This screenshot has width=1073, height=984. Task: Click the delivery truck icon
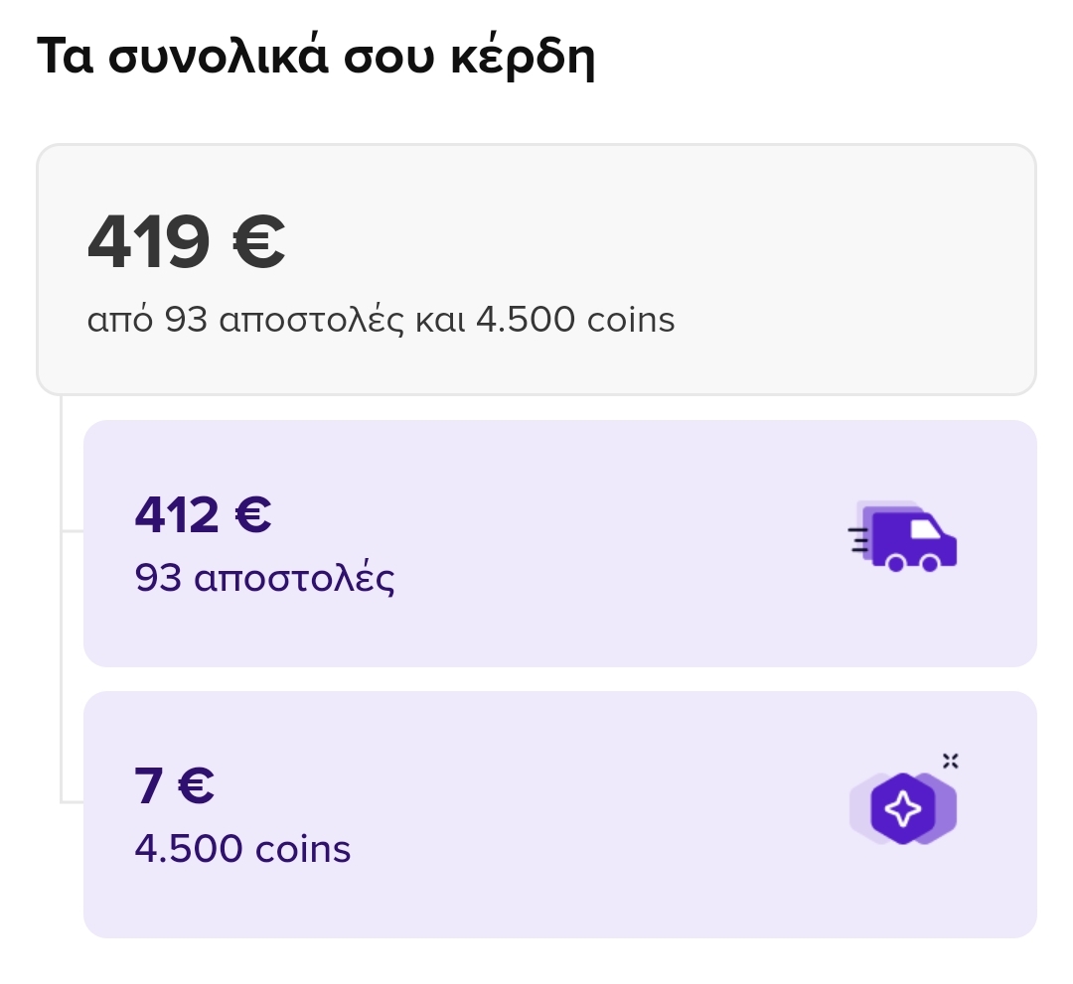902,536
